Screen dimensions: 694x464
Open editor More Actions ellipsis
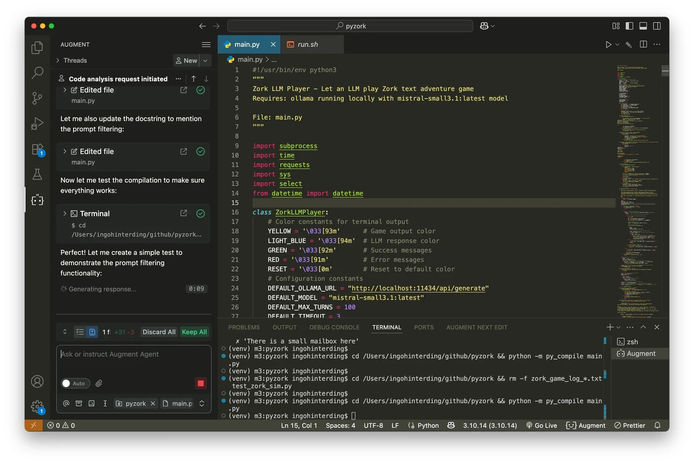point(658,44)
